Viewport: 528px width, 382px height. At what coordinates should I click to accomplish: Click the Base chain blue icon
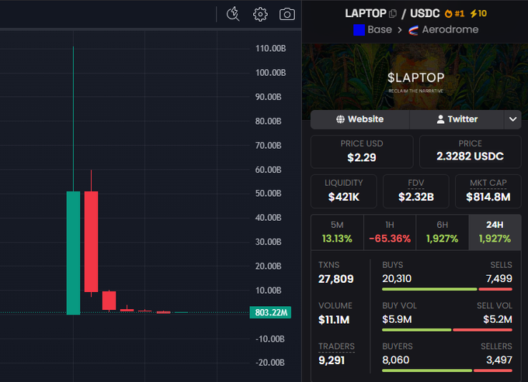[x=359, y=30]
